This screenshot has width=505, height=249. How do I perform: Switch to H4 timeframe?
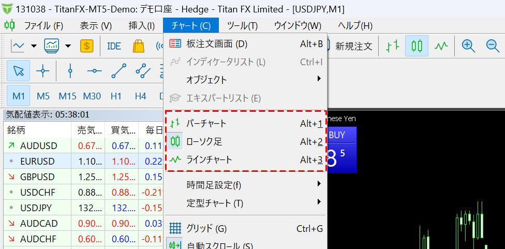140,96
